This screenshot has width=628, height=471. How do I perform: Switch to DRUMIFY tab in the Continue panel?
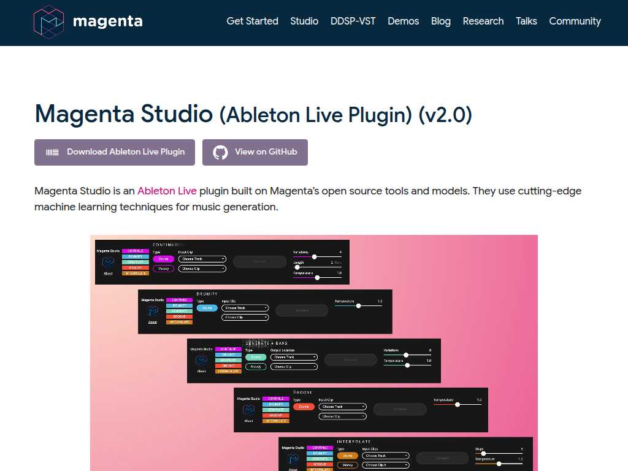[136, 257]
